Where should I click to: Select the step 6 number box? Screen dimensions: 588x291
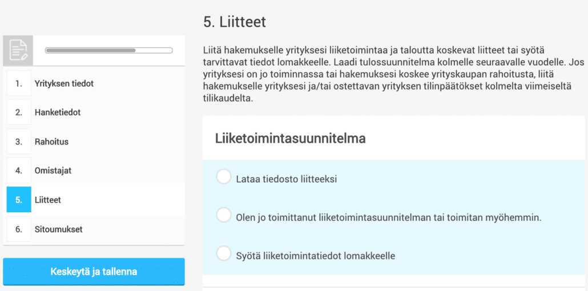click(19, 229)
